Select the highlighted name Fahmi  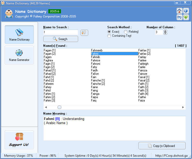click(x=114, y=54)
